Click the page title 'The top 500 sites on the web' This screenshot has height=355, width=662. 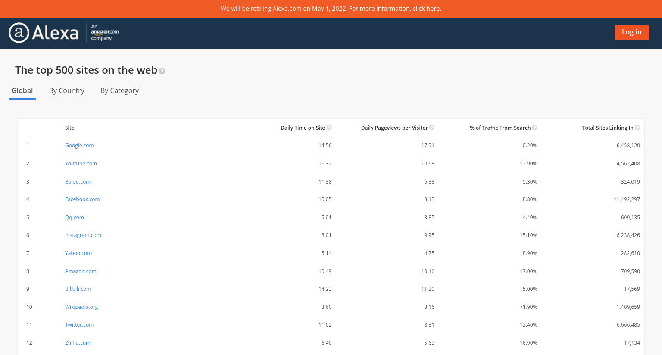coord(86,70)
